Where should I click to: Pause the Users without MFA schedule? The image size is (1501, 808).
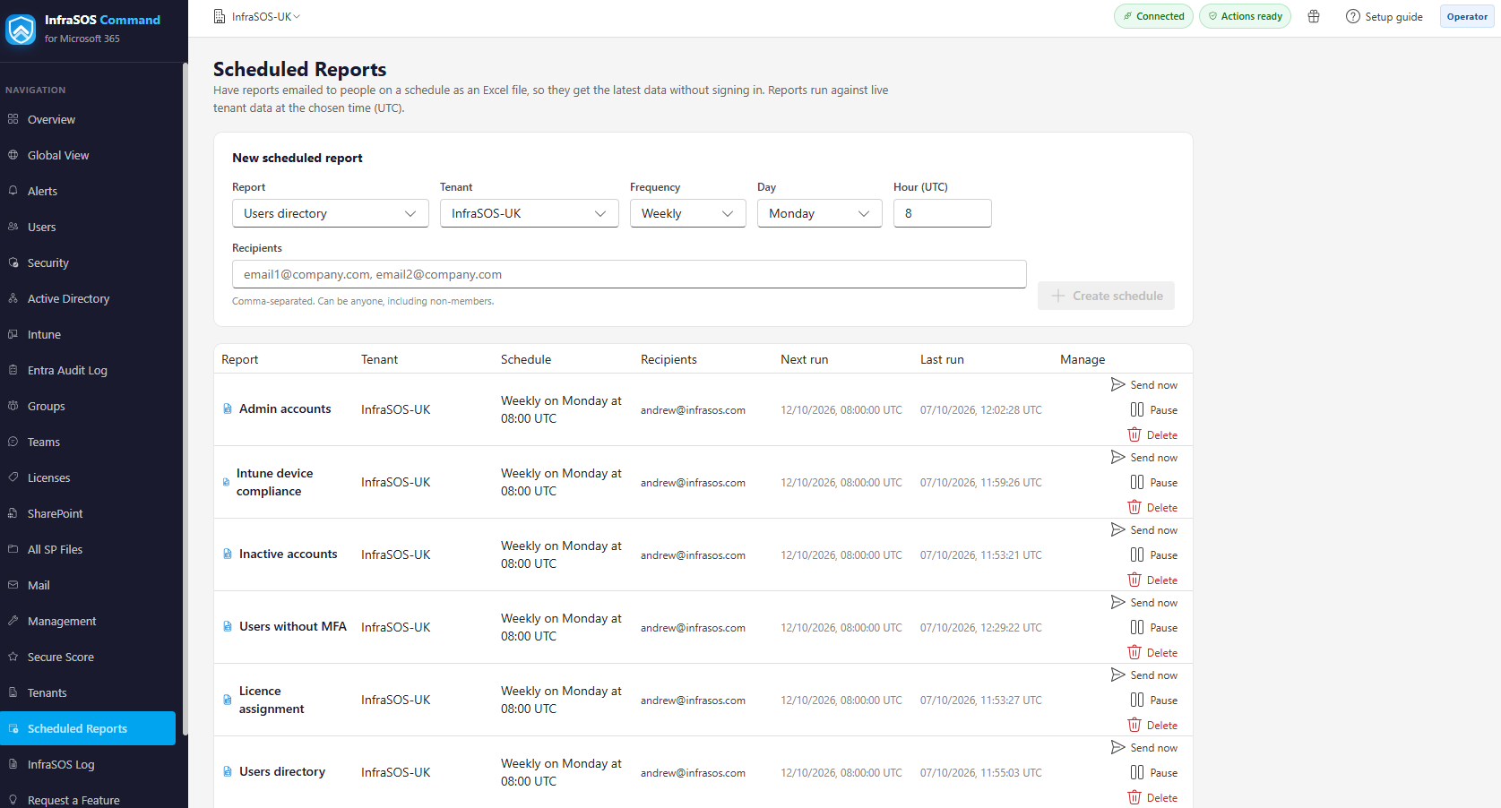[1154, 627]
